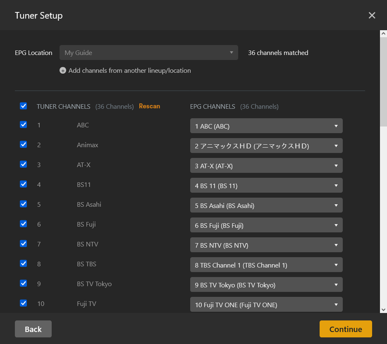
Task: Open the Fuji TV ONE EPG dropdown
Action: coord(266,304)
